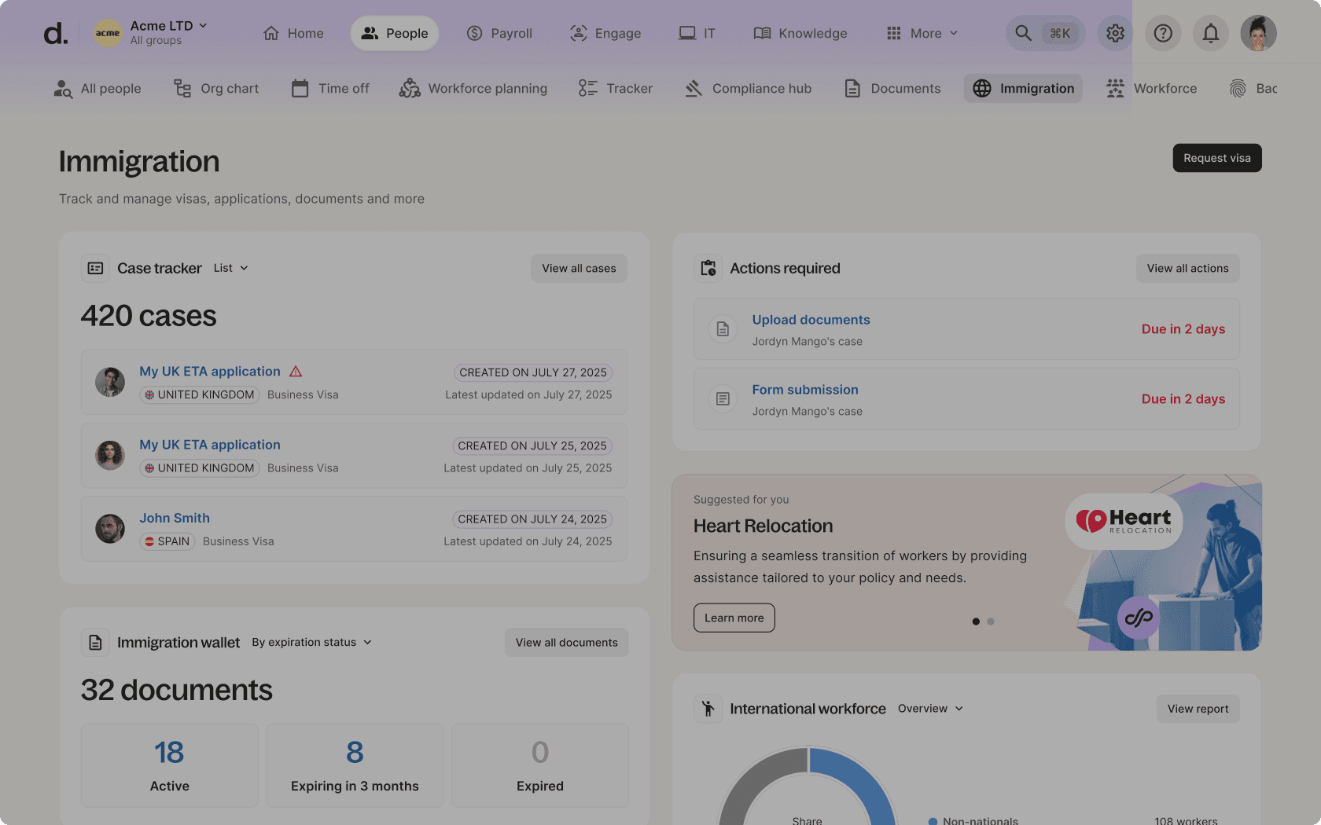
Task: Open the More navigation menu
Action: coord(922,33)
